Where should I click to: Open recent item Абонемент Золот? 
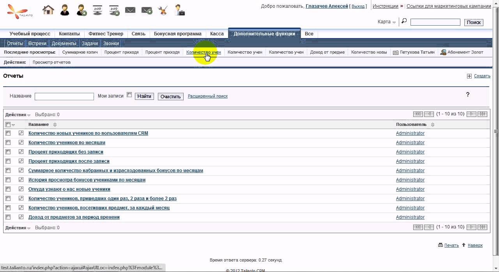click(x=462, y=52)
